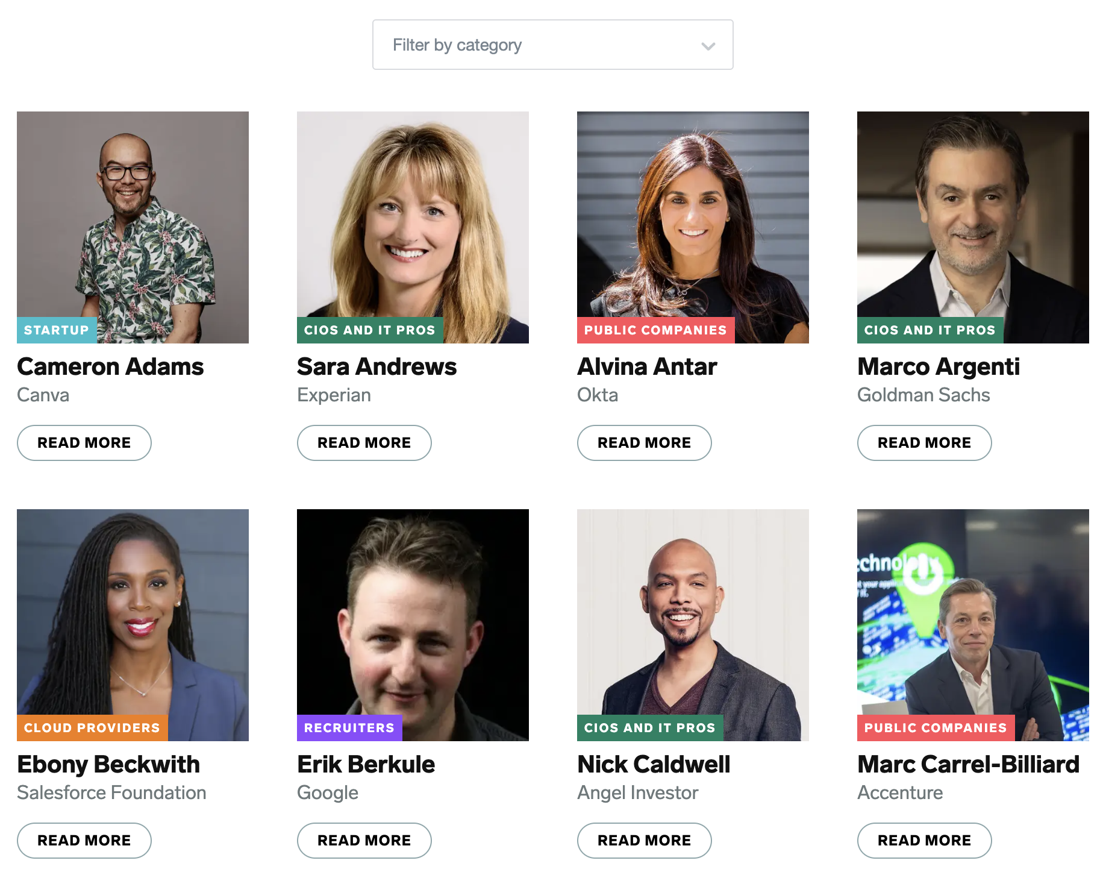This screenshot has width=1106, height=881.
Task: Click the Erik Berkule name heading
Action: coord(366,764)
